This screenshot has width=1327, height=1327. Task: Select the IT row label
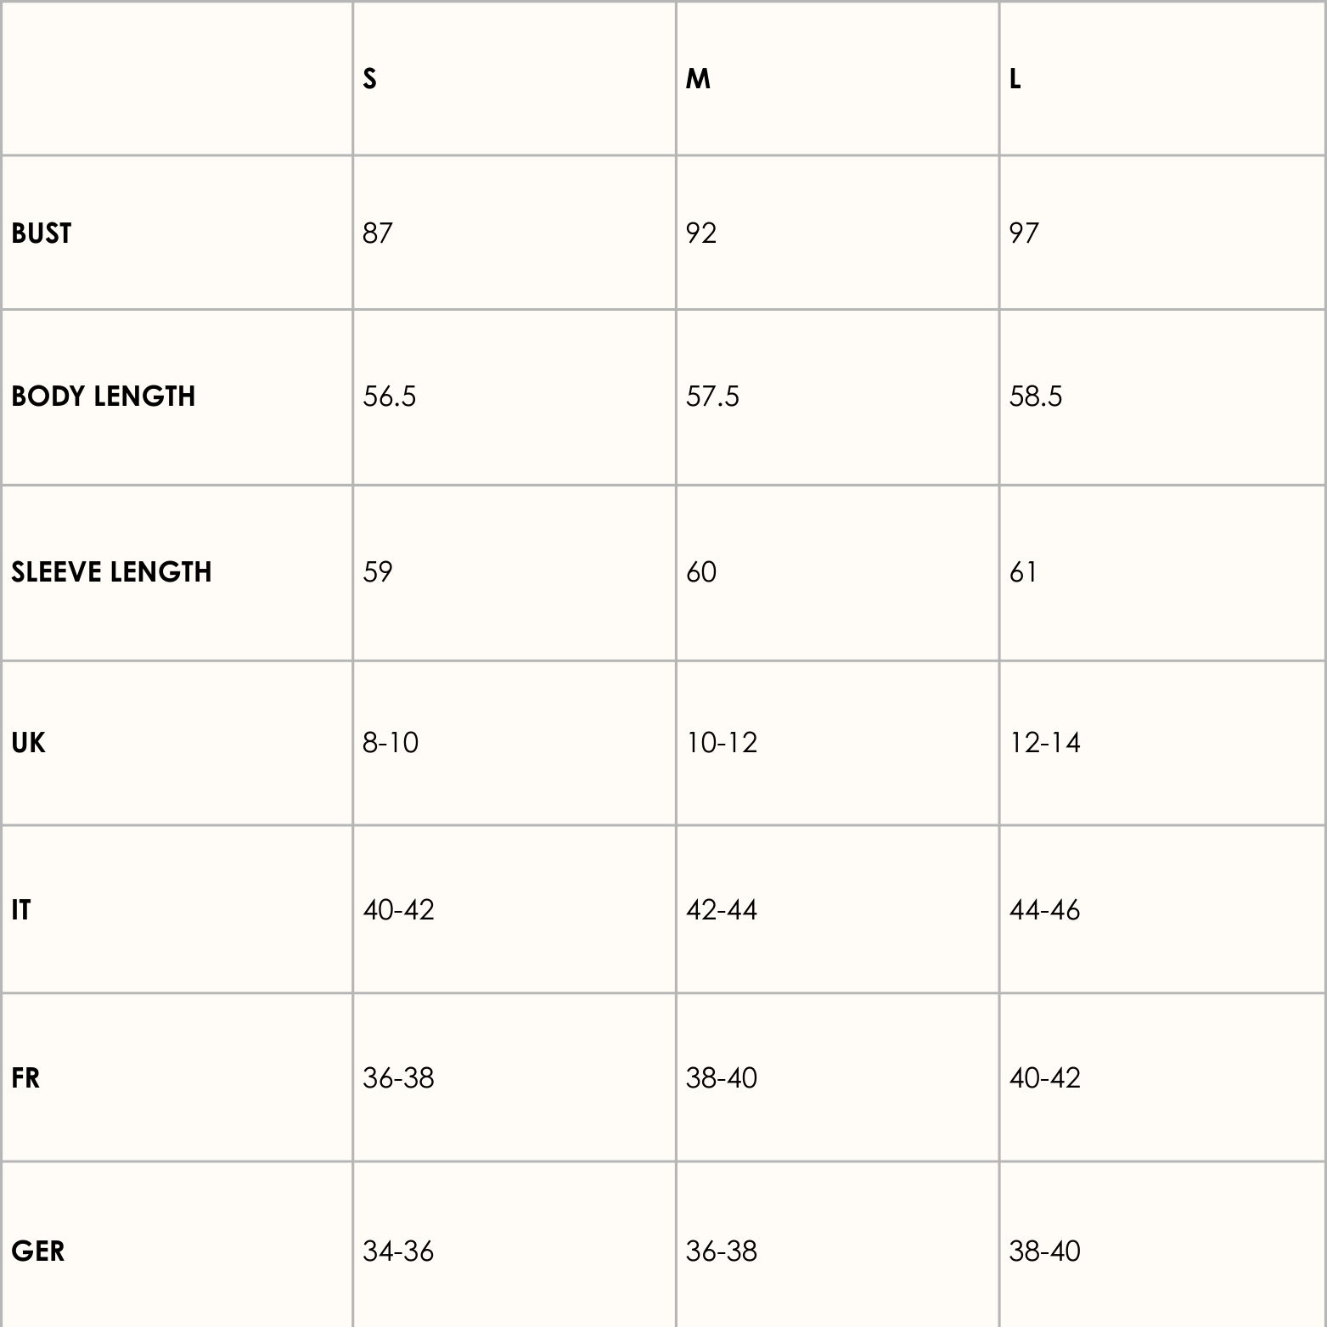[21, 910]
